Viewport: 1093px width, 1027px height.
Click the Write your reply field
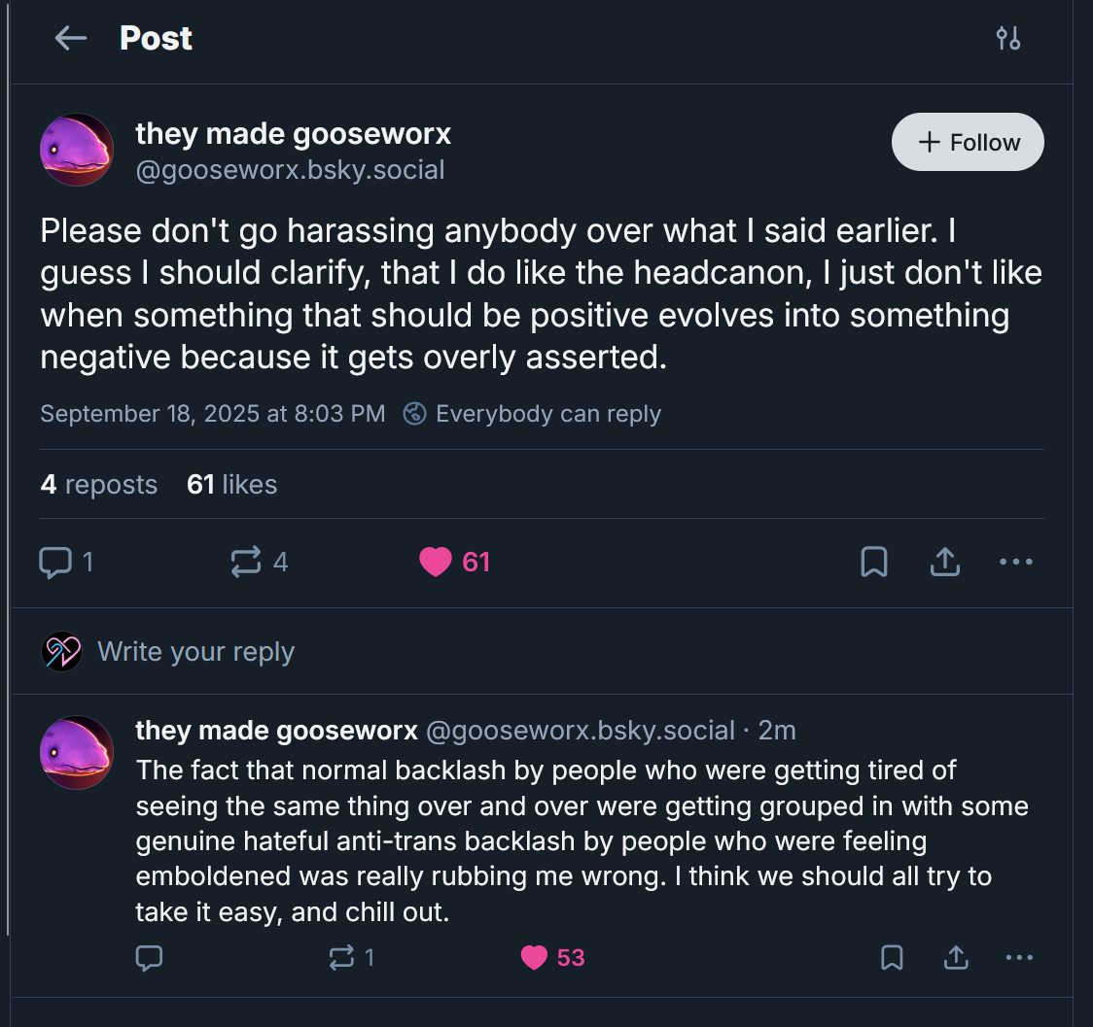click(196, 652)
